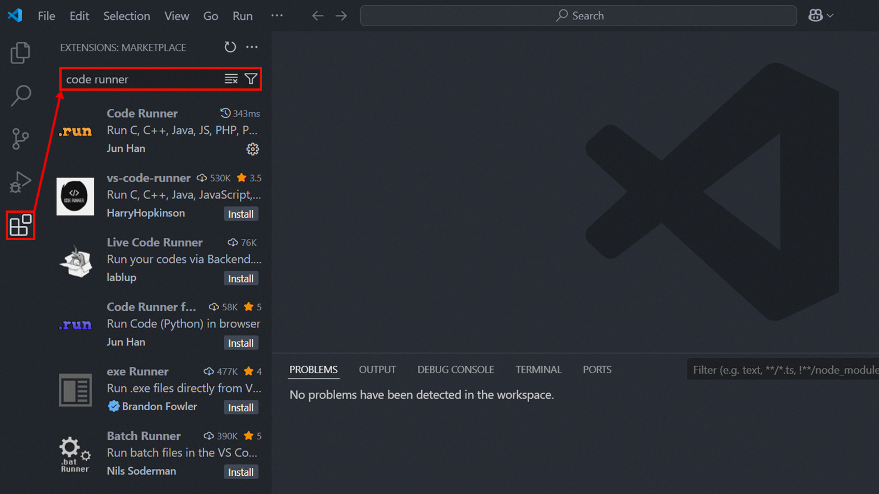Open the Edit menu
Viewport: 879px width, 494px height.
[79, 16]
